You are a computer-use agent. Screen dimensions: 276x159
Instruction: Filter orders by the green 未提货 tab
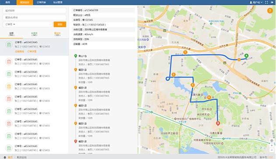(34, 34)
